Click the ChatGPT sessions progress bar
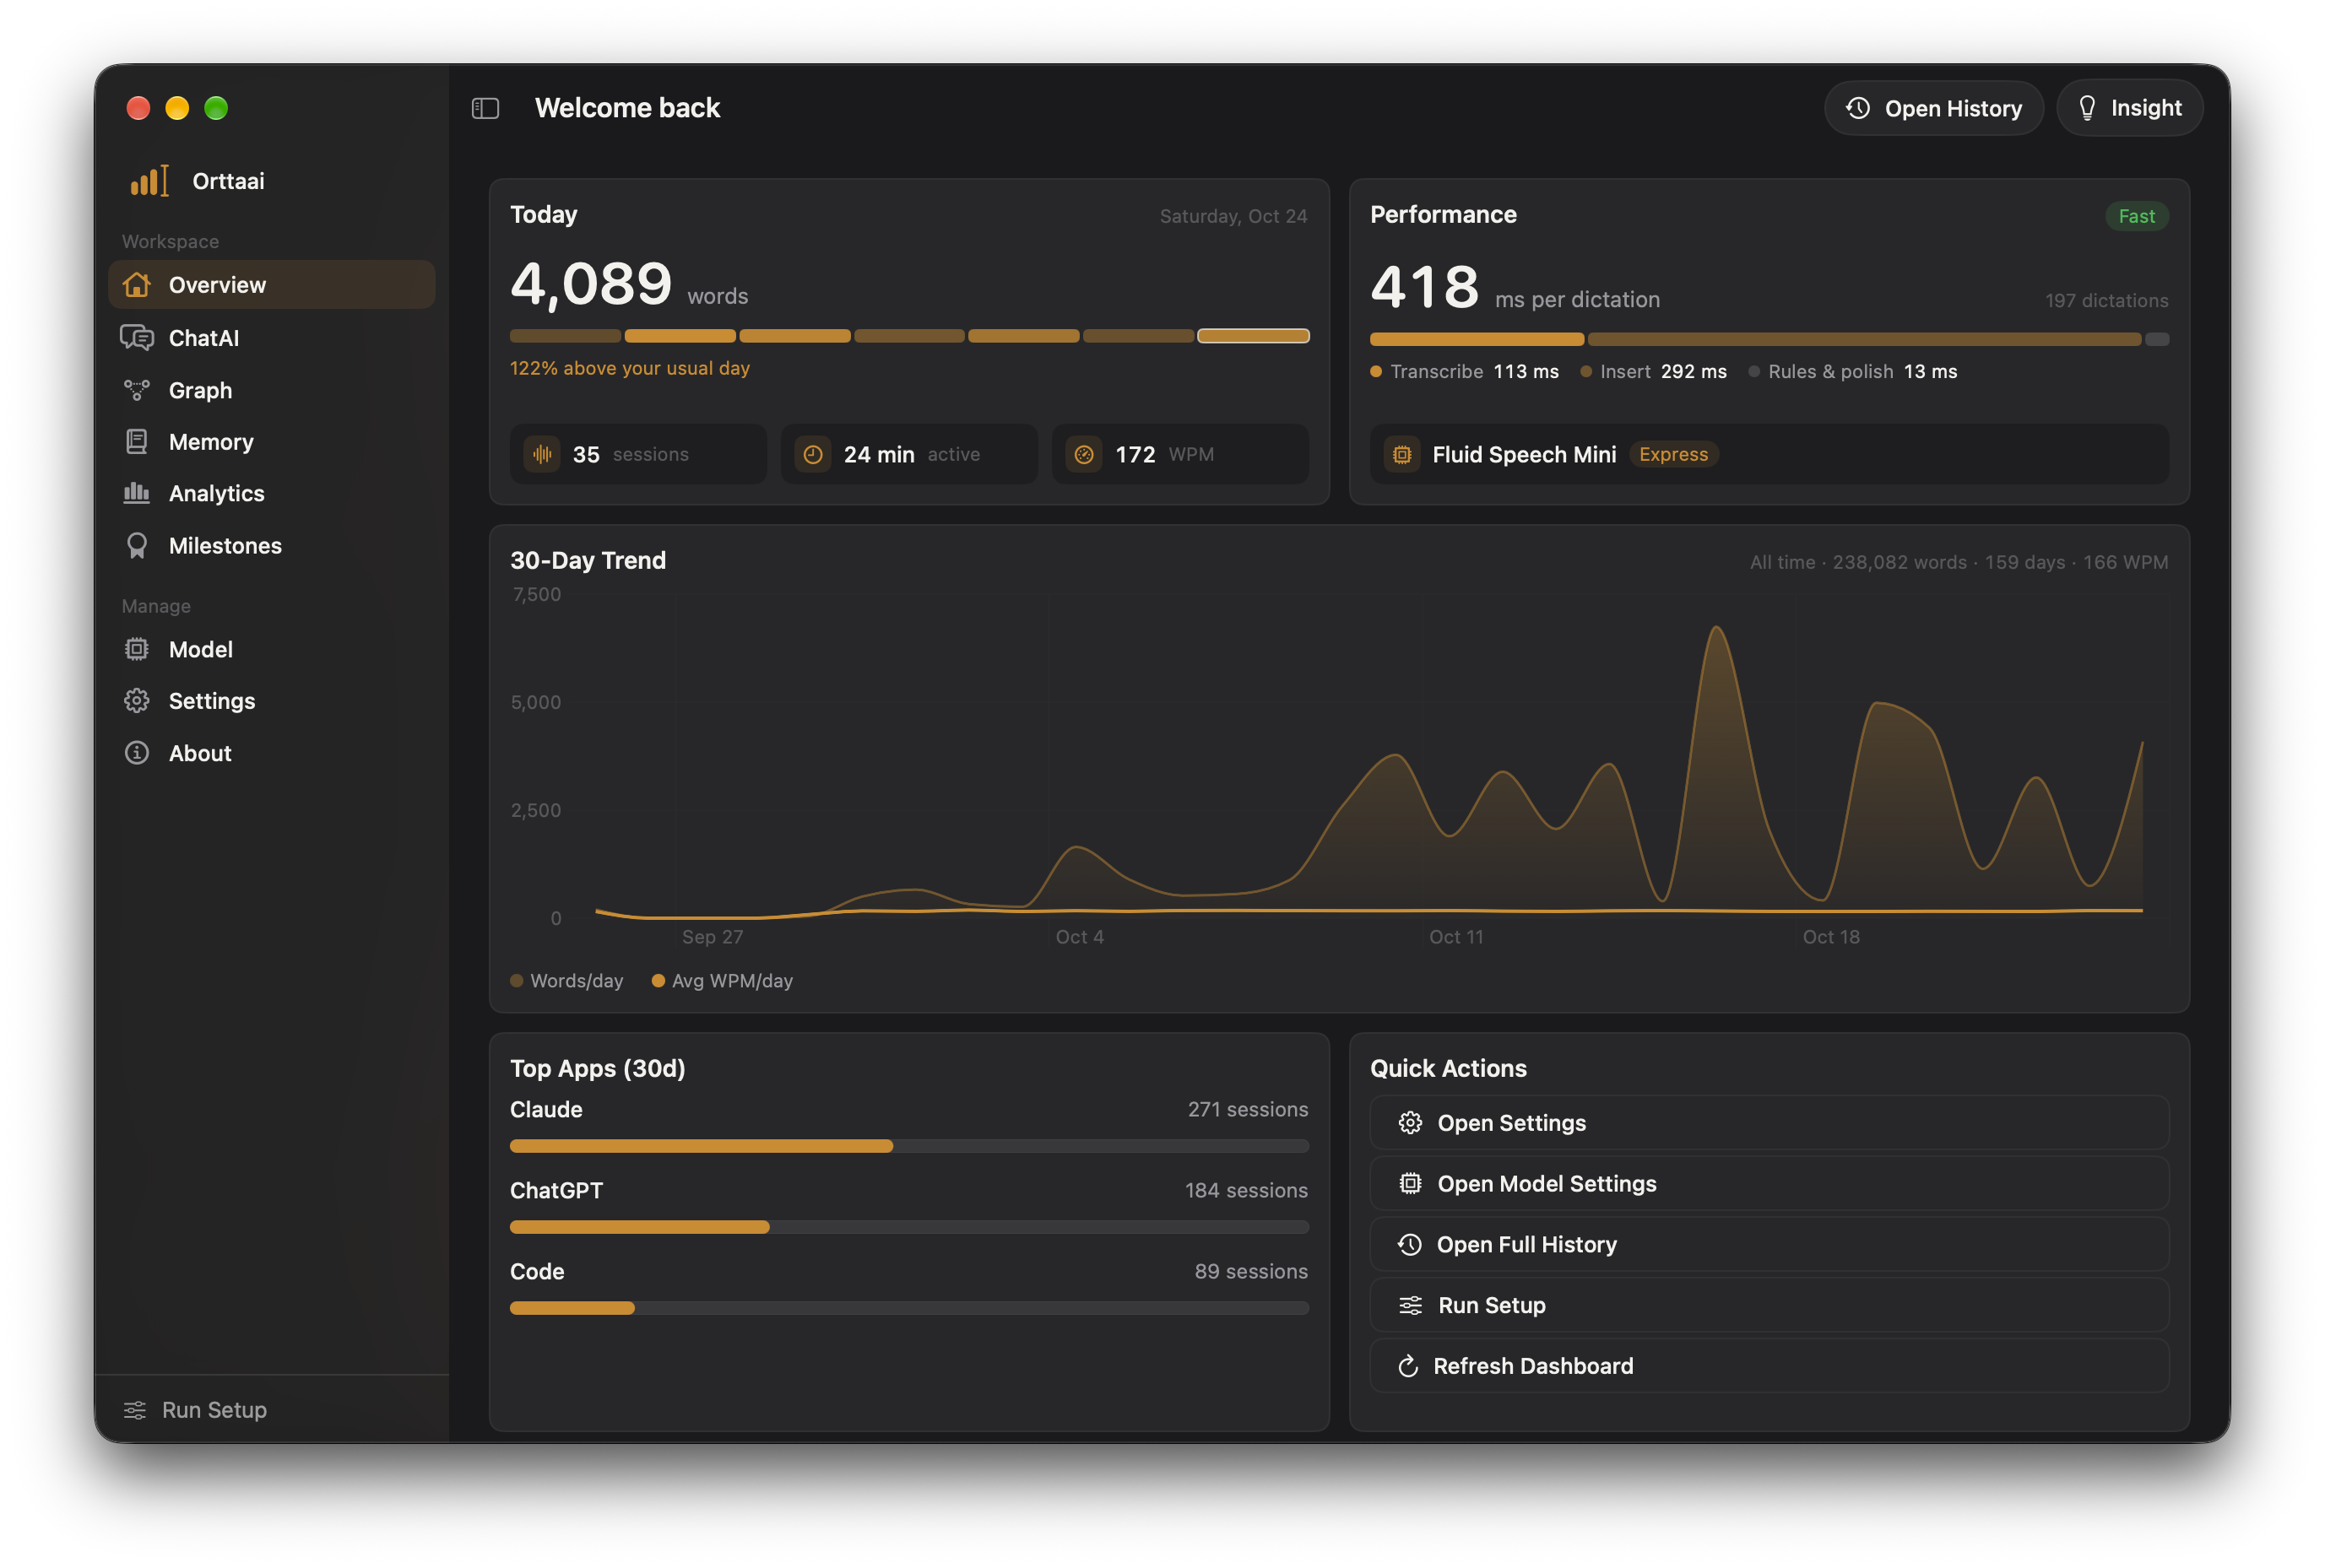 coord(909,1227)
